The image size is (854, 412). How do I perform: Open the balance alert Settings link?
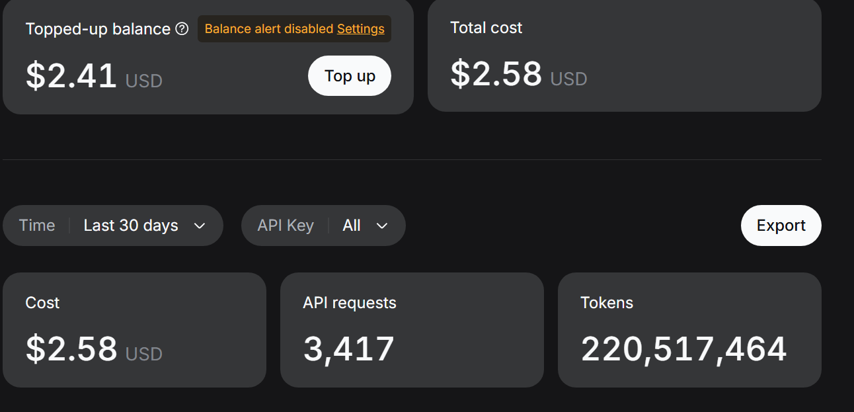coord(361,29)
